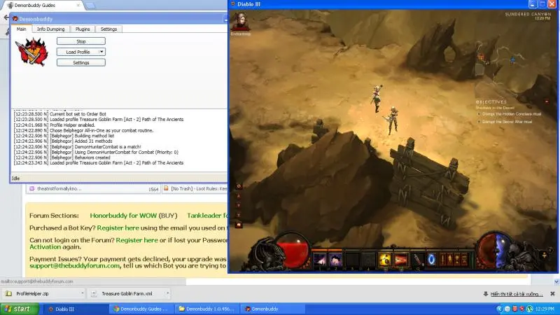Open the Plugins tab in Demonbuddy

pyautogui.click(x=83, y=29)
